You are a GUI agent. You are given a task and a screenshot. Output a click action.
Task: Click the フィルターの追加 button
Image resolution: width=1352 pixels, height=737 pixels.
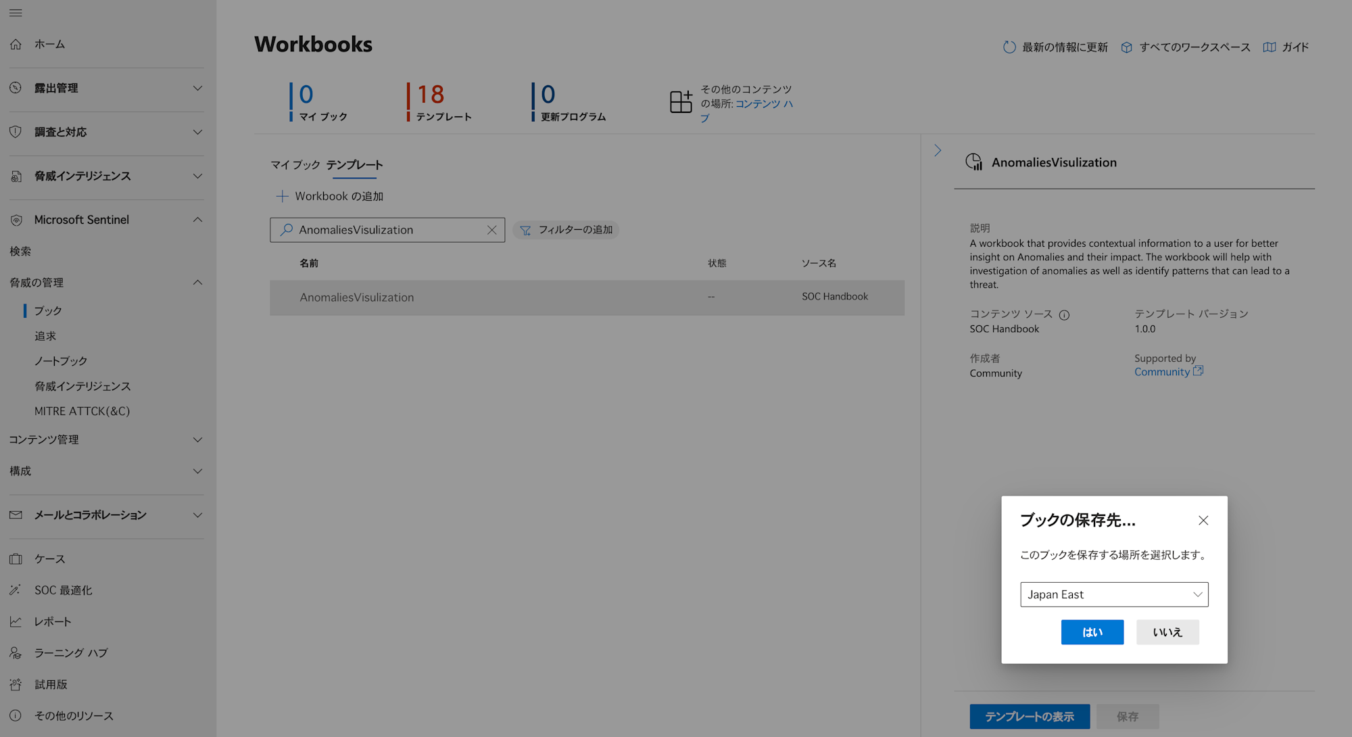point(566,230)
